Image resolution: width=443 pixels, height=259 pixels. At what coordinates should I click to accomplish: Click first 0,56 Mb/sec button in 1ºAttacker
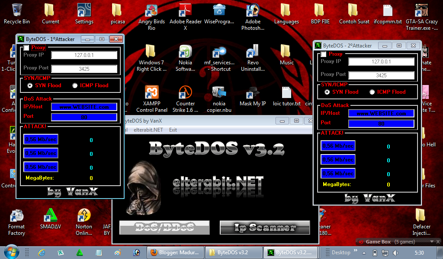[x=41, y=139]
